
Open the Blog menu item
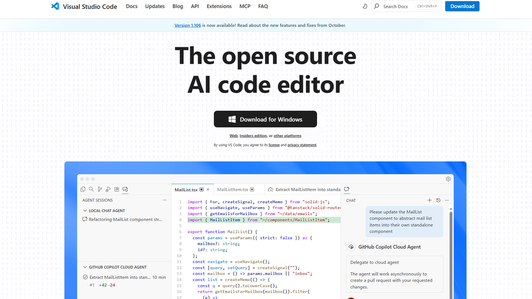click(178, 6)
